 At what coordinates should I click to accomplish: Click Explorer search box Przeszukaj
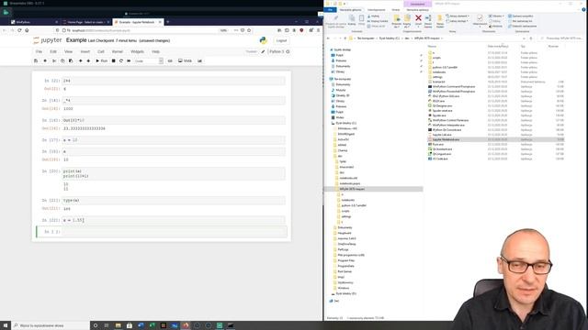(x=561, y=38)
